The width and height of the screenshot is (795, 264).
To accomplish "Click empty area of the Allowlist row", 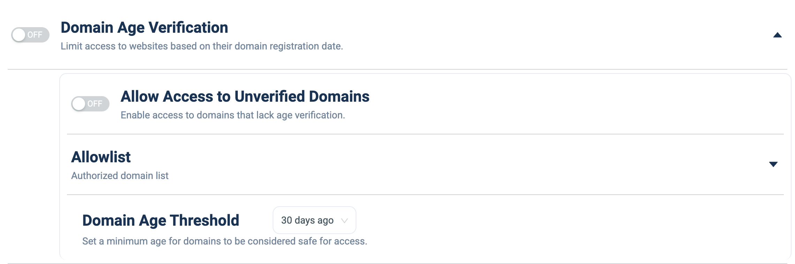I will click(453, 164).
